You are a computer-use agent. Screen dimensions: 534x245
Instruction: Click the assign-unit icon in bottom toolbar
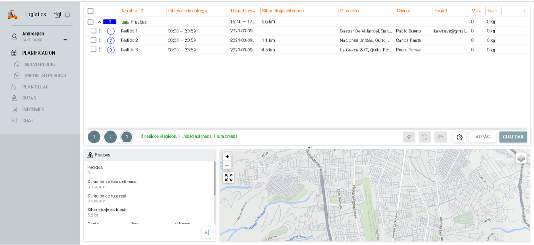pos(409,137)
